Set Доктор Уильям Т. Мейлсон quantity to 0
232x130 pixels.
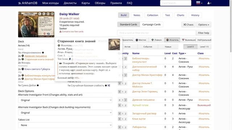pyautogui.click(x=120, y=83)
